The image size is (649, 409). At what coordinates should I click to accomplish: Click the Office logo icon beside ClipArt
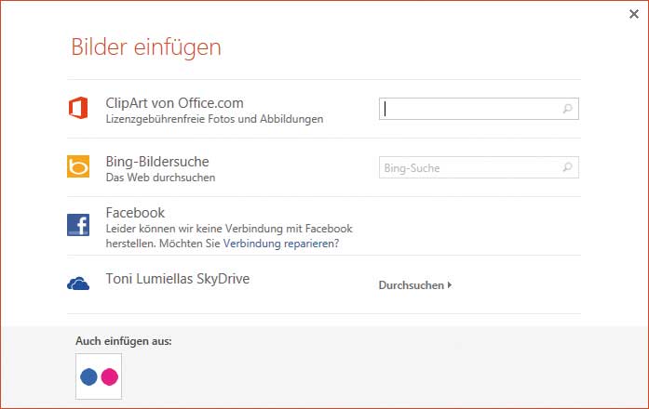(x=78, y=108)
